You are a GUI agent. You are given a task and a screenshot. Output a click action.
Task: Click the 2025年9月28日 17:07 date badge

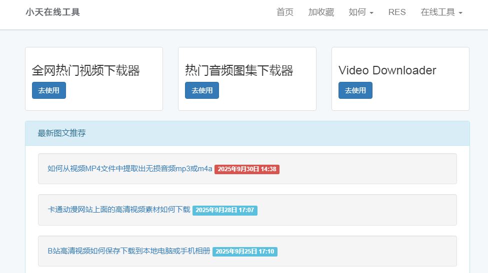(225, 210)
